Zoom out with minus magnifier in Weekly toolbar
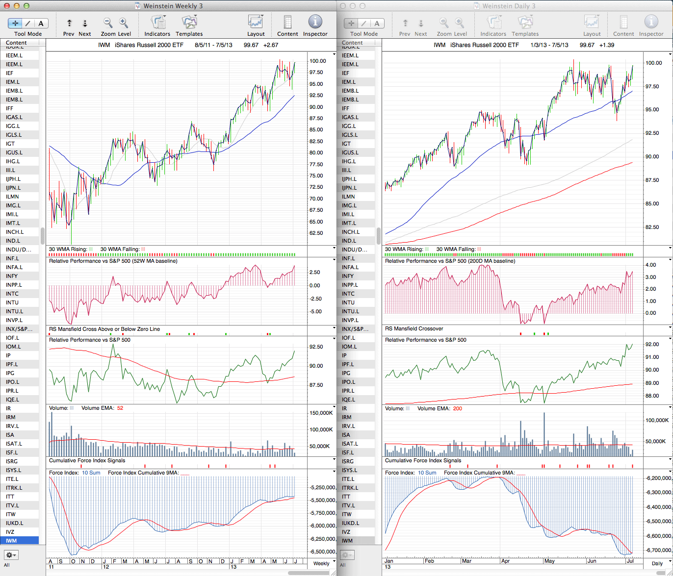This screenshot has width=673, height=576. coord(108,23)
